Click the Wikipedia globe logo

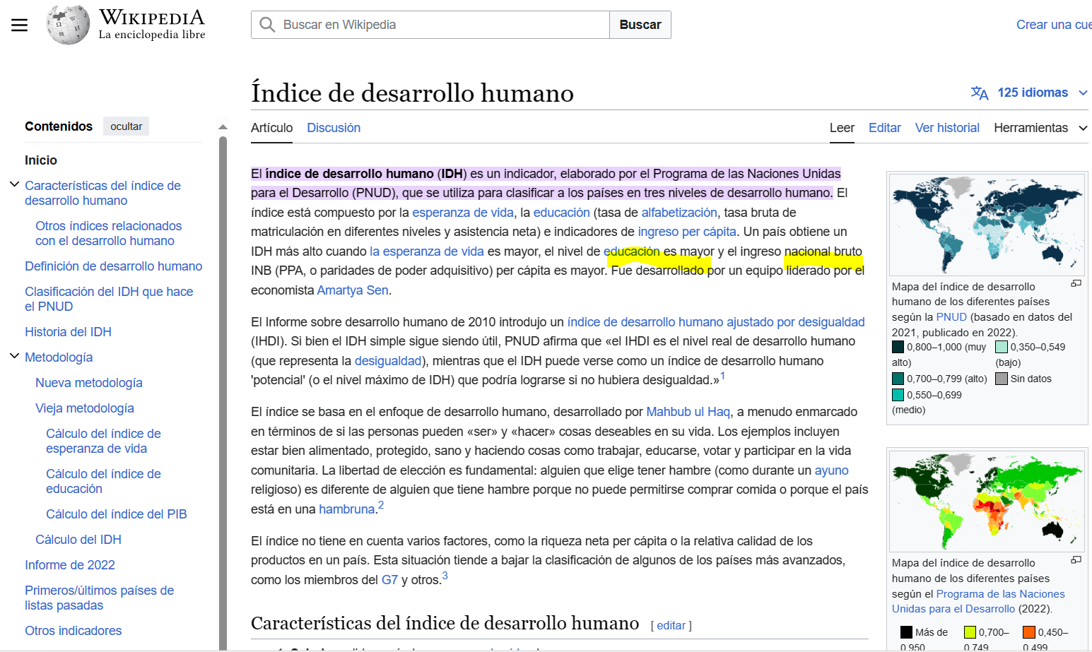[x=68, y=25]
